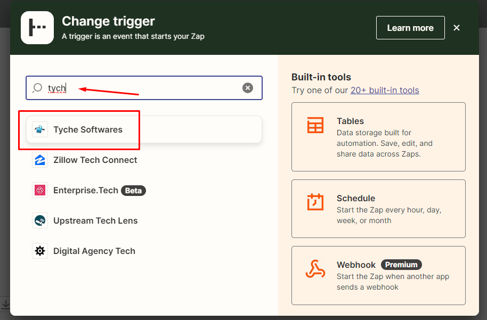Choose Zillow Tech Connect result
The image size is (487, 320).
[144, 160]
